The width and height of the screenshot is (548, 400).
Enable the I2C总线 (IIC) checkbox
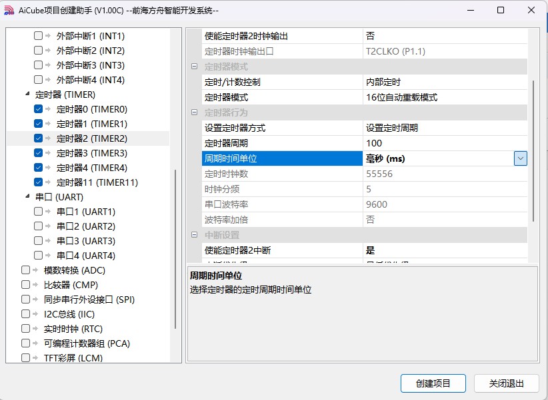25,314
